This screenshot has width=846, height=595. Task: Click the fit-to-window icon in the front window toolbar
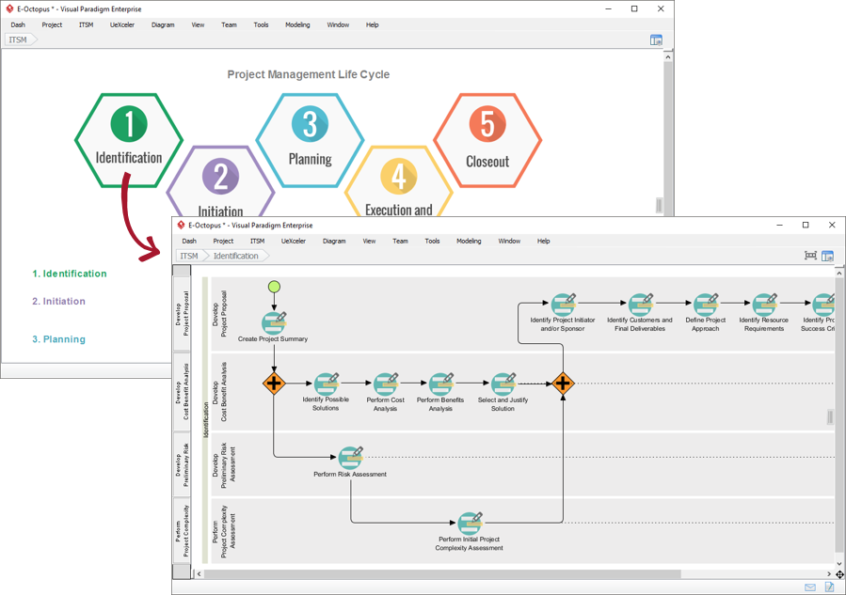tap(810, 256)
